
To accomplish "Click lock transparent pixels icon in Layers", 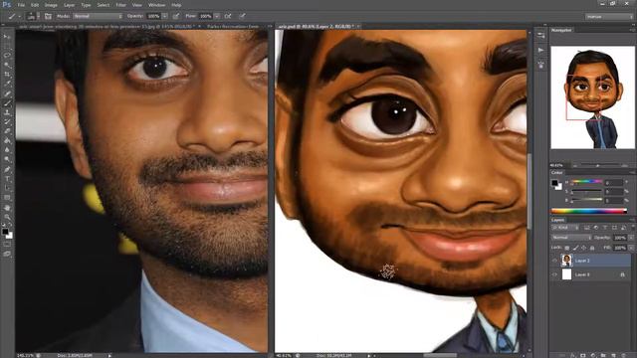I will [567, 248].
